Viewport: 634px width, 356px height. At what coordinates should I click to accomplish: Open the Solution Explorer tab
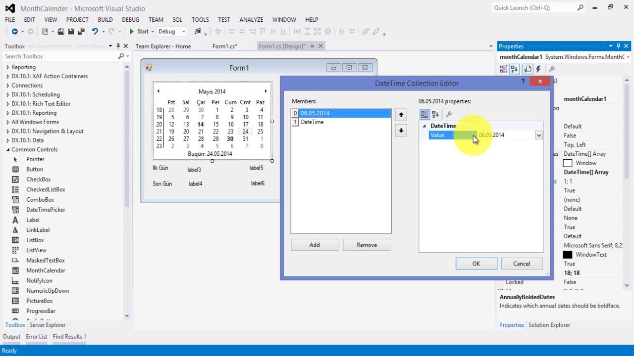[549, 325]
